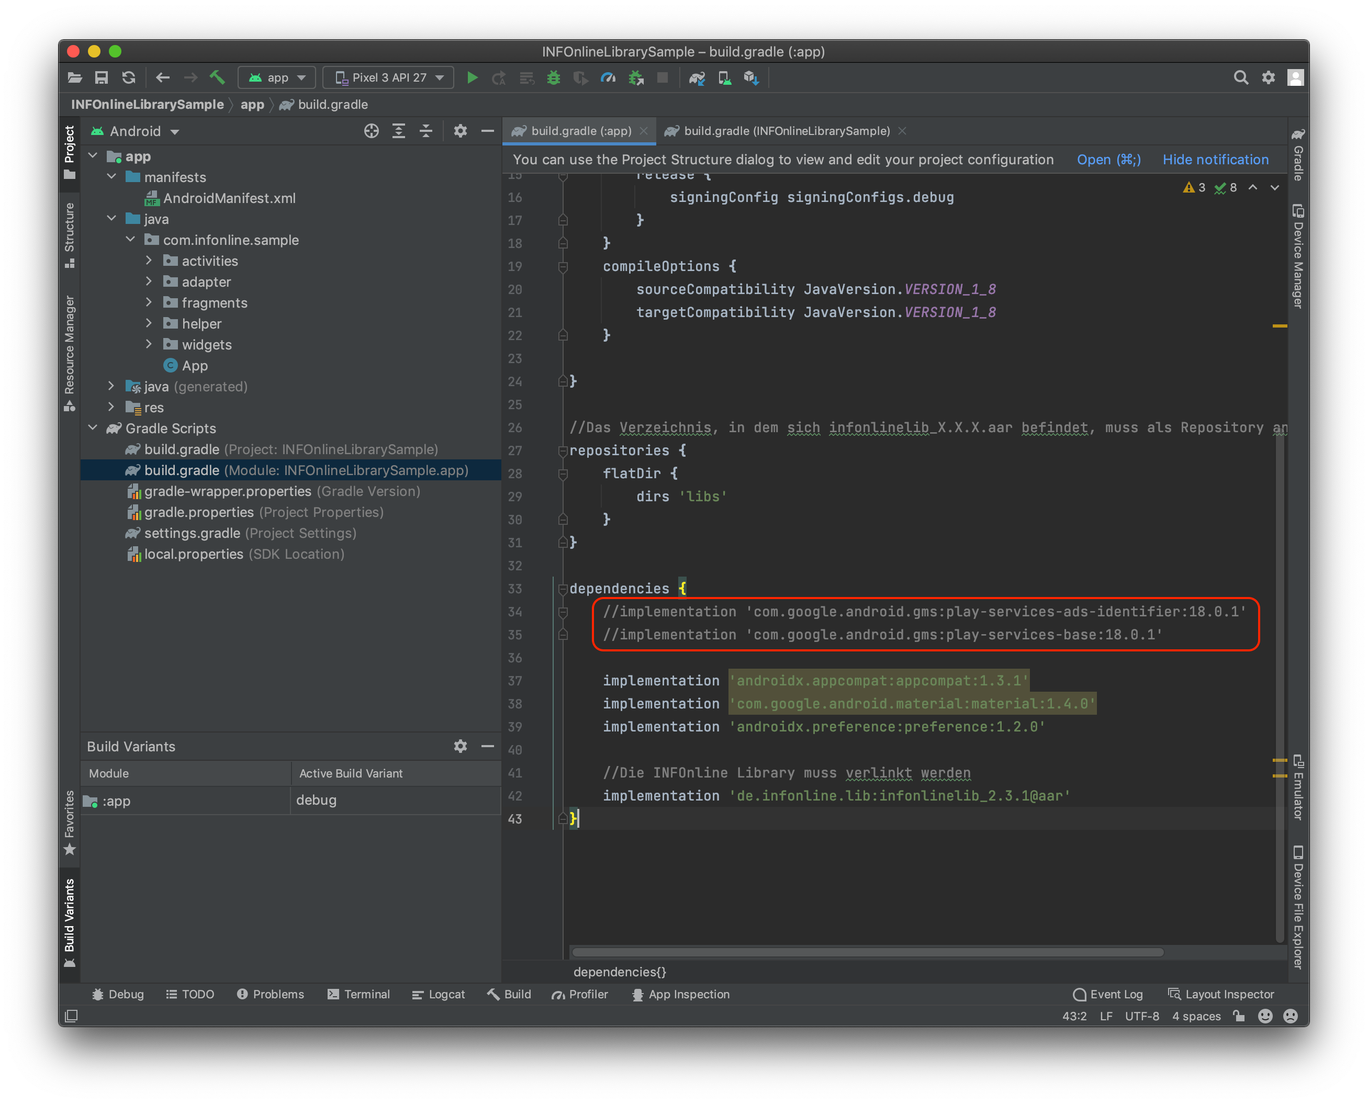Select opened file with the target icon
The height and width of the screenshot is (1104, 1368).
[x=372, y=131]
